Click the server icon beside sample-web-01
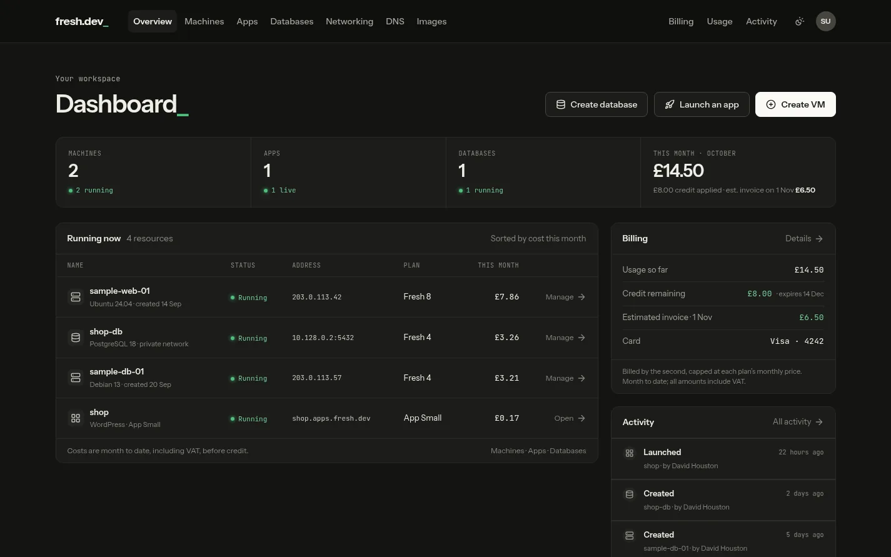Image resolution: width=891 pixels, height=557 pixels. 76,297
